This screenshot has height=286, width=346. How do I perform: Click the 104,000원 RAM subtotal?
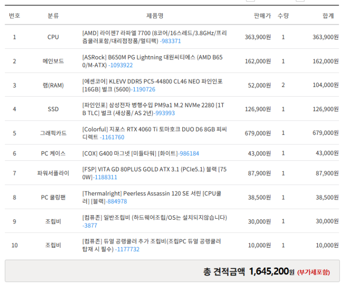326,85
